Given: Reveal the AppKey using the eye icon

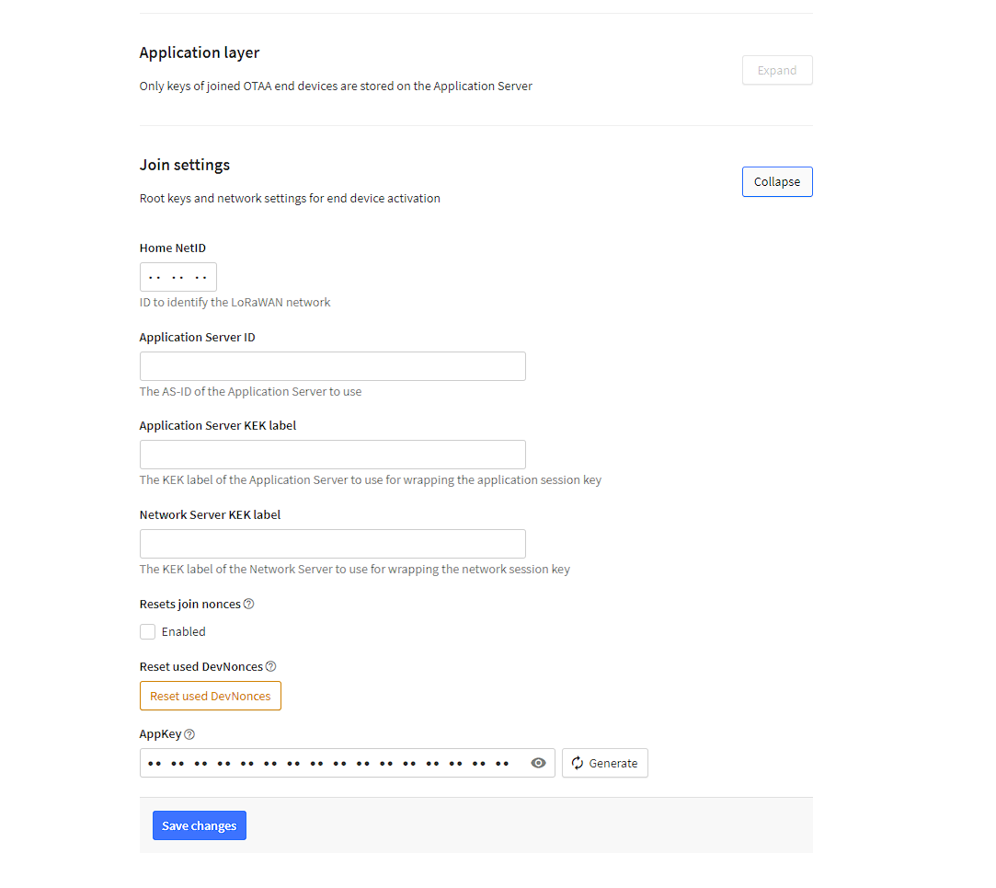Looking at the screenshot, I should coord(538,763).
